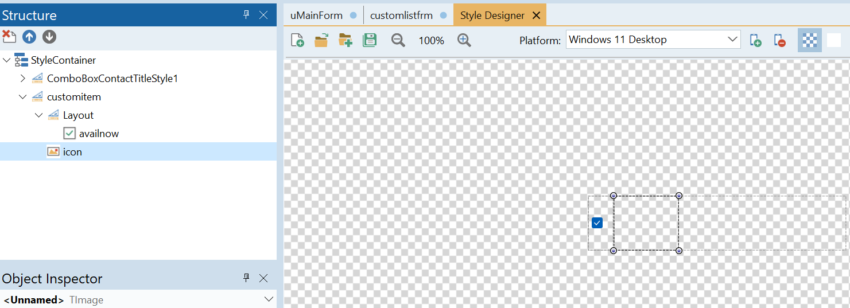Screen dimensions: 850x308
Task: Add a new platform
Action: point(756,40)
